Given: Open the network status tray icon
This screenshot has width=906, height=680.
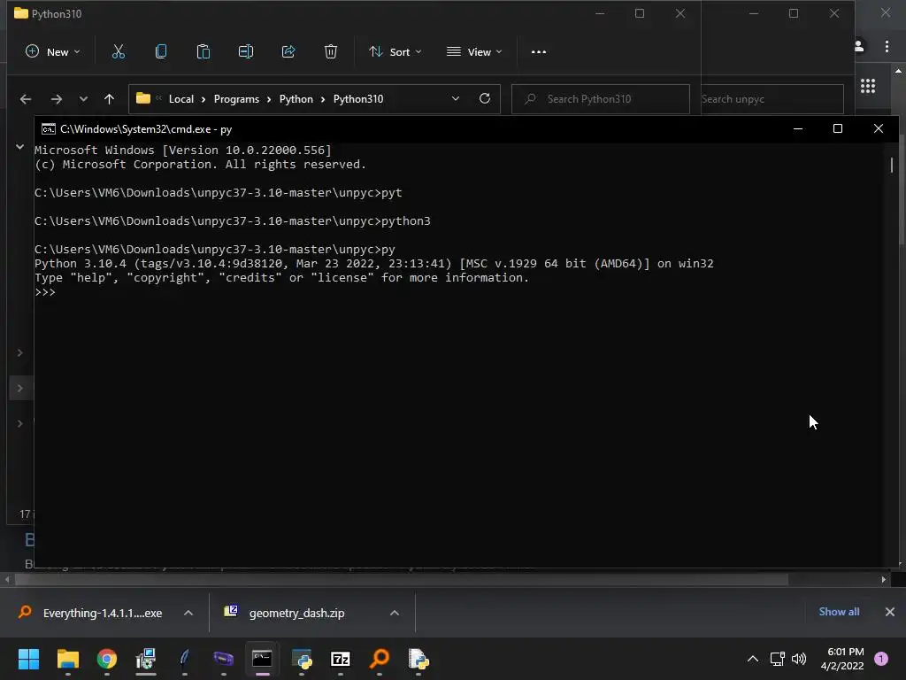Looking at the screenshot, I should (777, 659).
